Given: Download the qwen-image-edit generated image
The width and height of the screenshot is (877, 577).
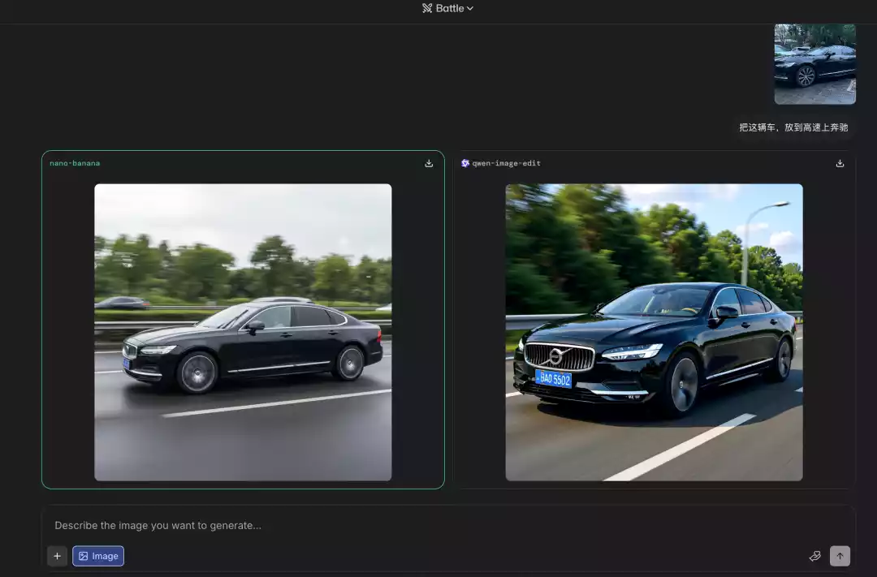Looking at the screenshot, I should point(840,163).
